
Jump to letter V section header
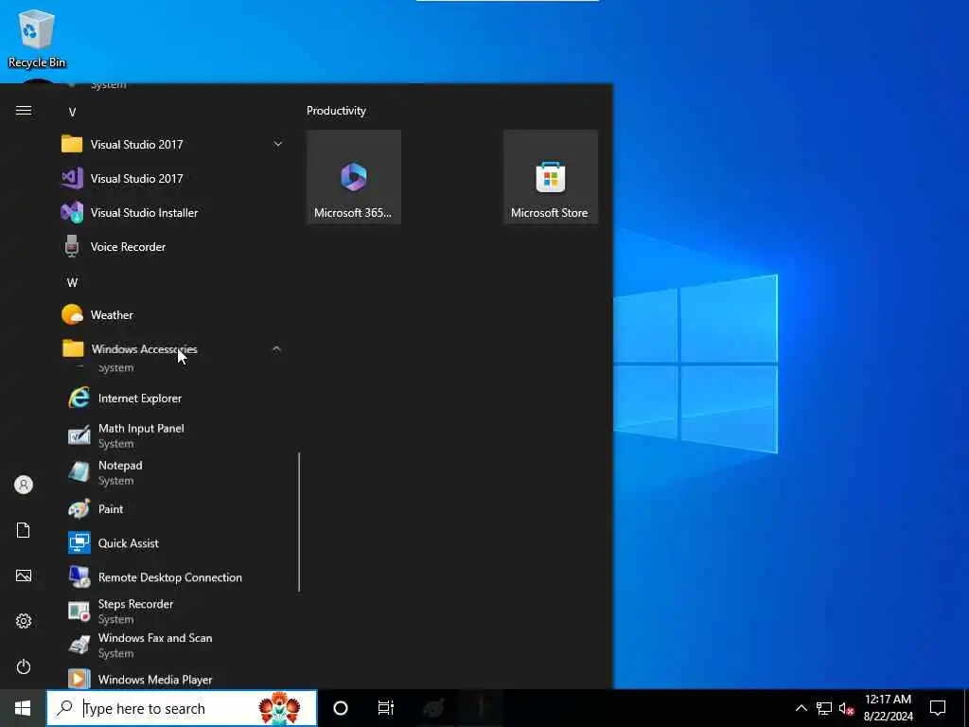(72, 113)
